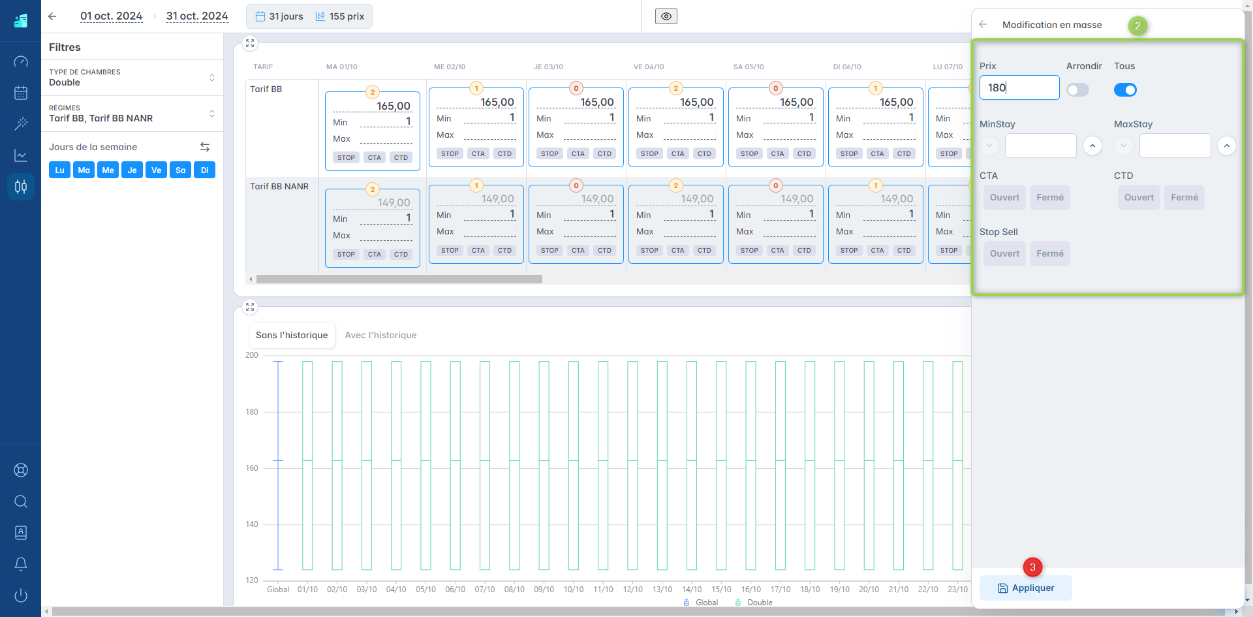This screenshot has width=1253, height=617.
Task: Set CTD to Fermé
Action: pos(1184,197)
